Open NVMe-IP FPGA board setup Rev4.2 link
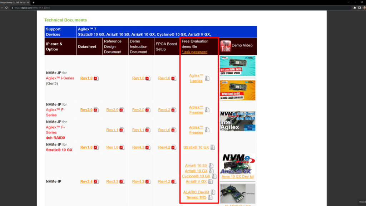 point(164,181)
